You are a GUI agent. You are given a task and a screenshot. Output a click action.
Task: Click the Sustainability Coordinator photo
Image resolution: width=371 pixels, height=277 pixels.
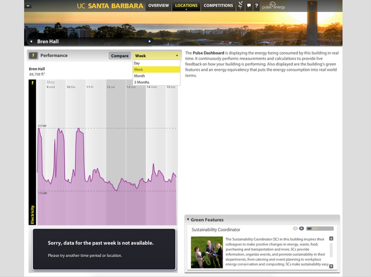207,252
